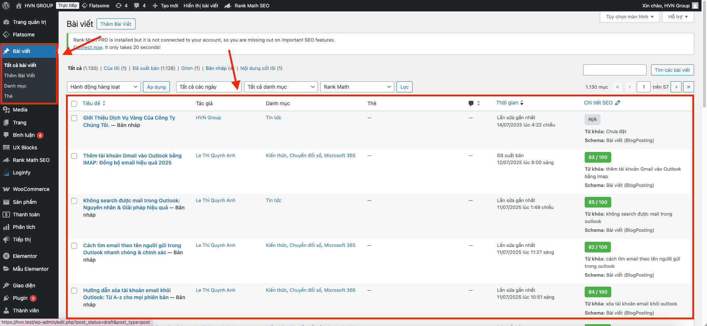Filter by Của tôi posts
The width and height of the screenshot is (707, 326).
112,68
